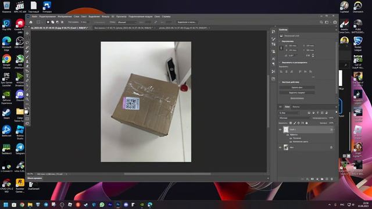The width and height of the screenshot is (372, 209).
Task: Click the horizontal canvas scrollbar
Action: coord(167,174)
